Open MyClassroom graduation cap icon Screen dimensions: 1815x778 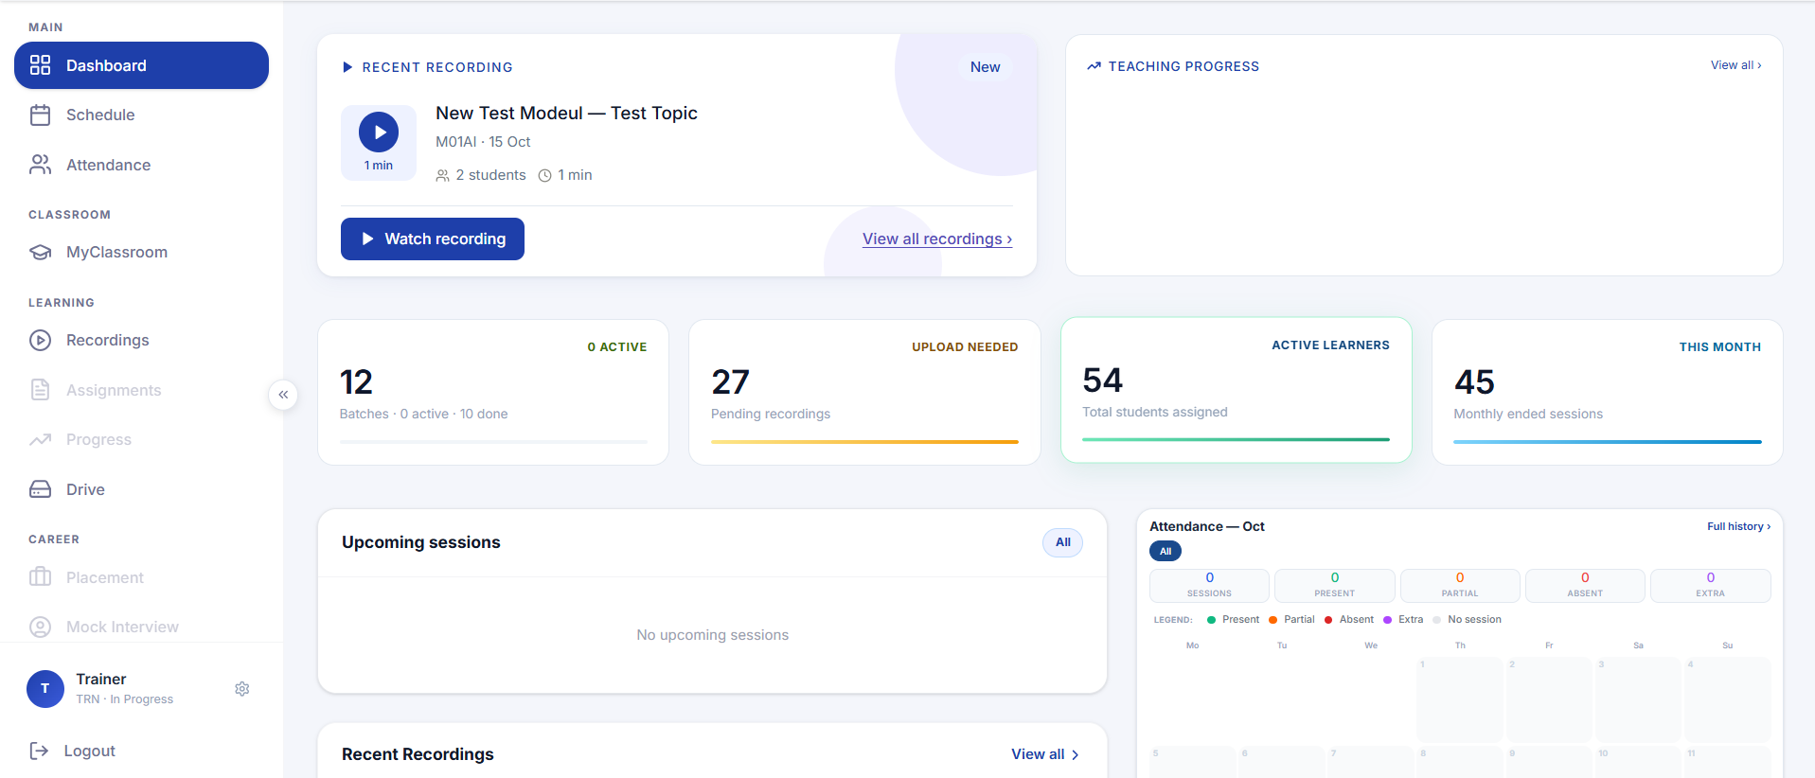pos(40,253)
